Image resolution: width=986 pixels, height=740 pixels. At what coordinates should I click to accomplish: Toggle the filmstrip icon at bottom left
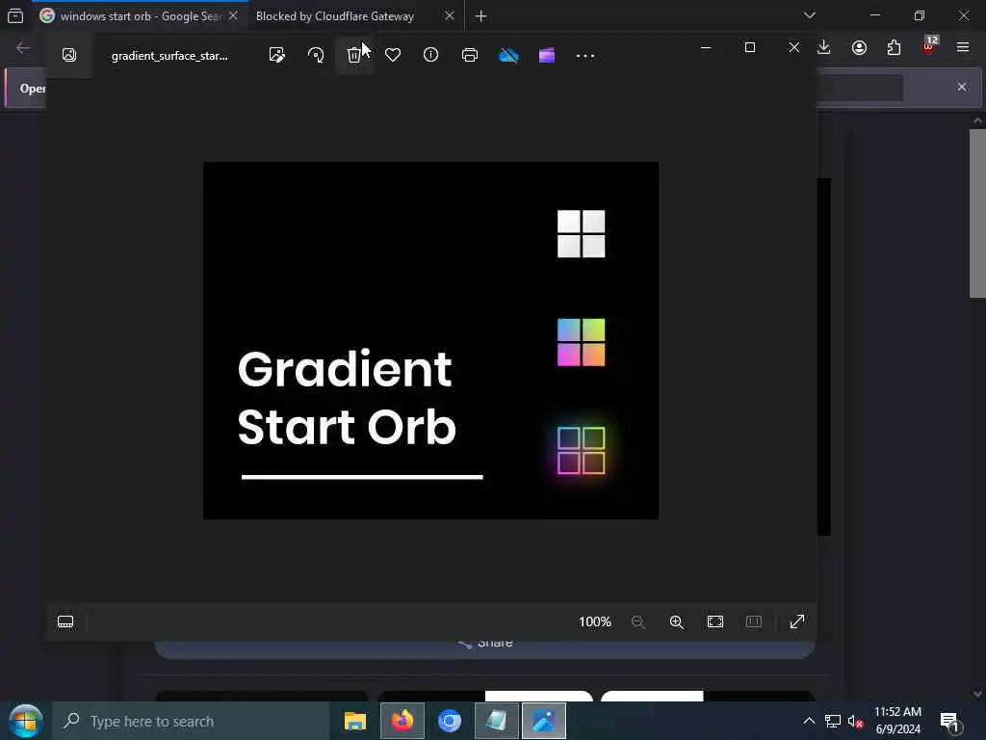pyautogui.click(x=65, y=621)
